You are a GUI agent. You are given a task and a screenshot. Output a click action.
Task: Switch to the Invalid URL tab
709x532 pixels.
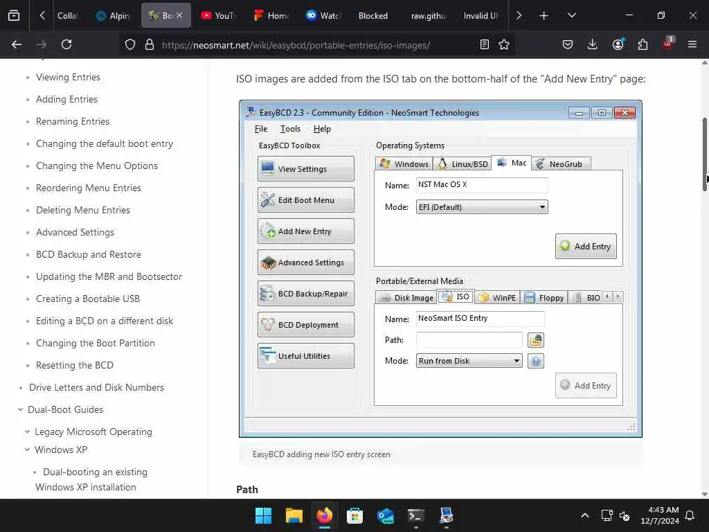(x=481, y=16)
